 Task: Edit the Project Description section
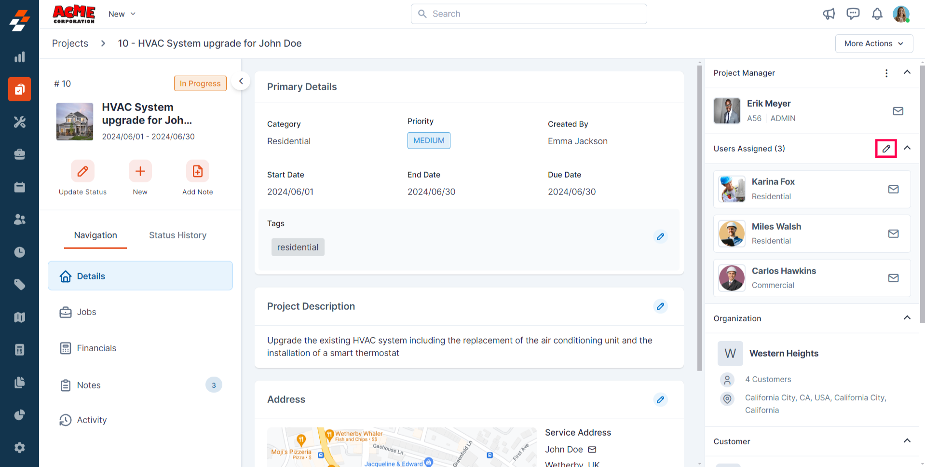(x=660, y=306)
